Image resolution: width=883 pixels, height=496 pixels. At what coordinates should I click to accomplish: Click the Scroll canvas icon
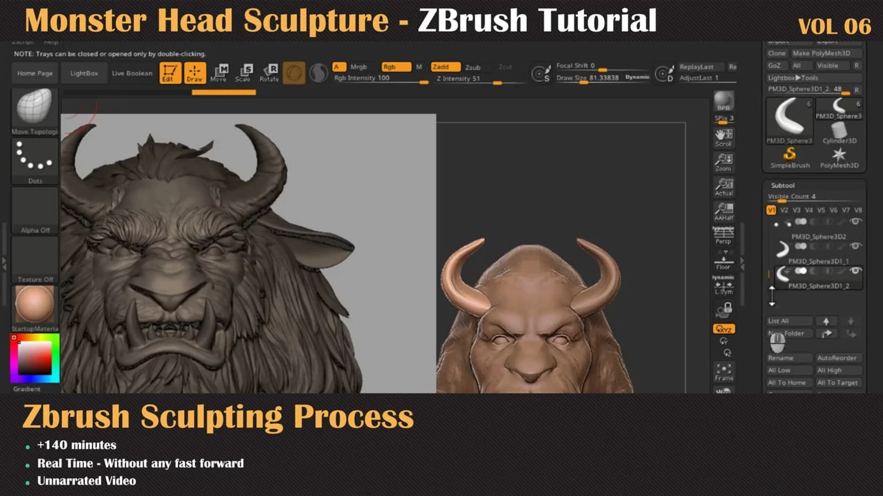pyautogui.click(x=724, y=138)
